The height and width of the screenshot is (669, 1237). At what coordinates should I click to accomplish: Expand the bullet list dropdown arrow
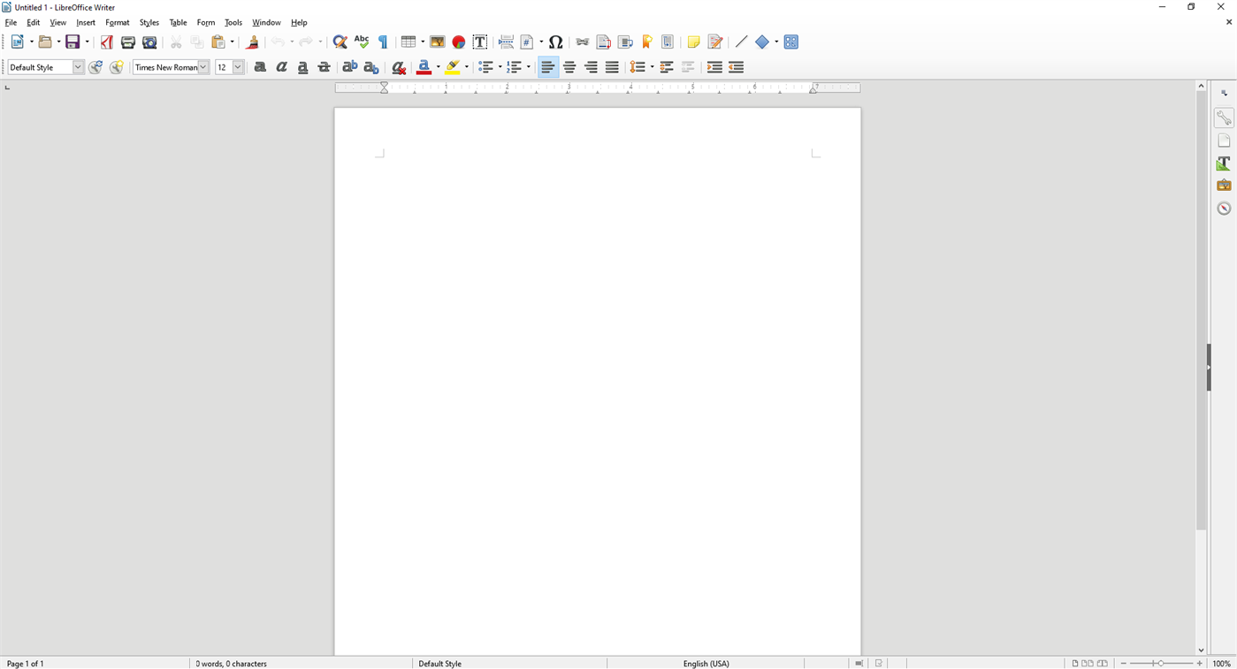click(x=500, y=67)
